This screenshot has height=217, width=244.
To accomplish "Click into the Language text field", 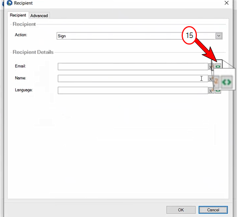I will 133,91.
